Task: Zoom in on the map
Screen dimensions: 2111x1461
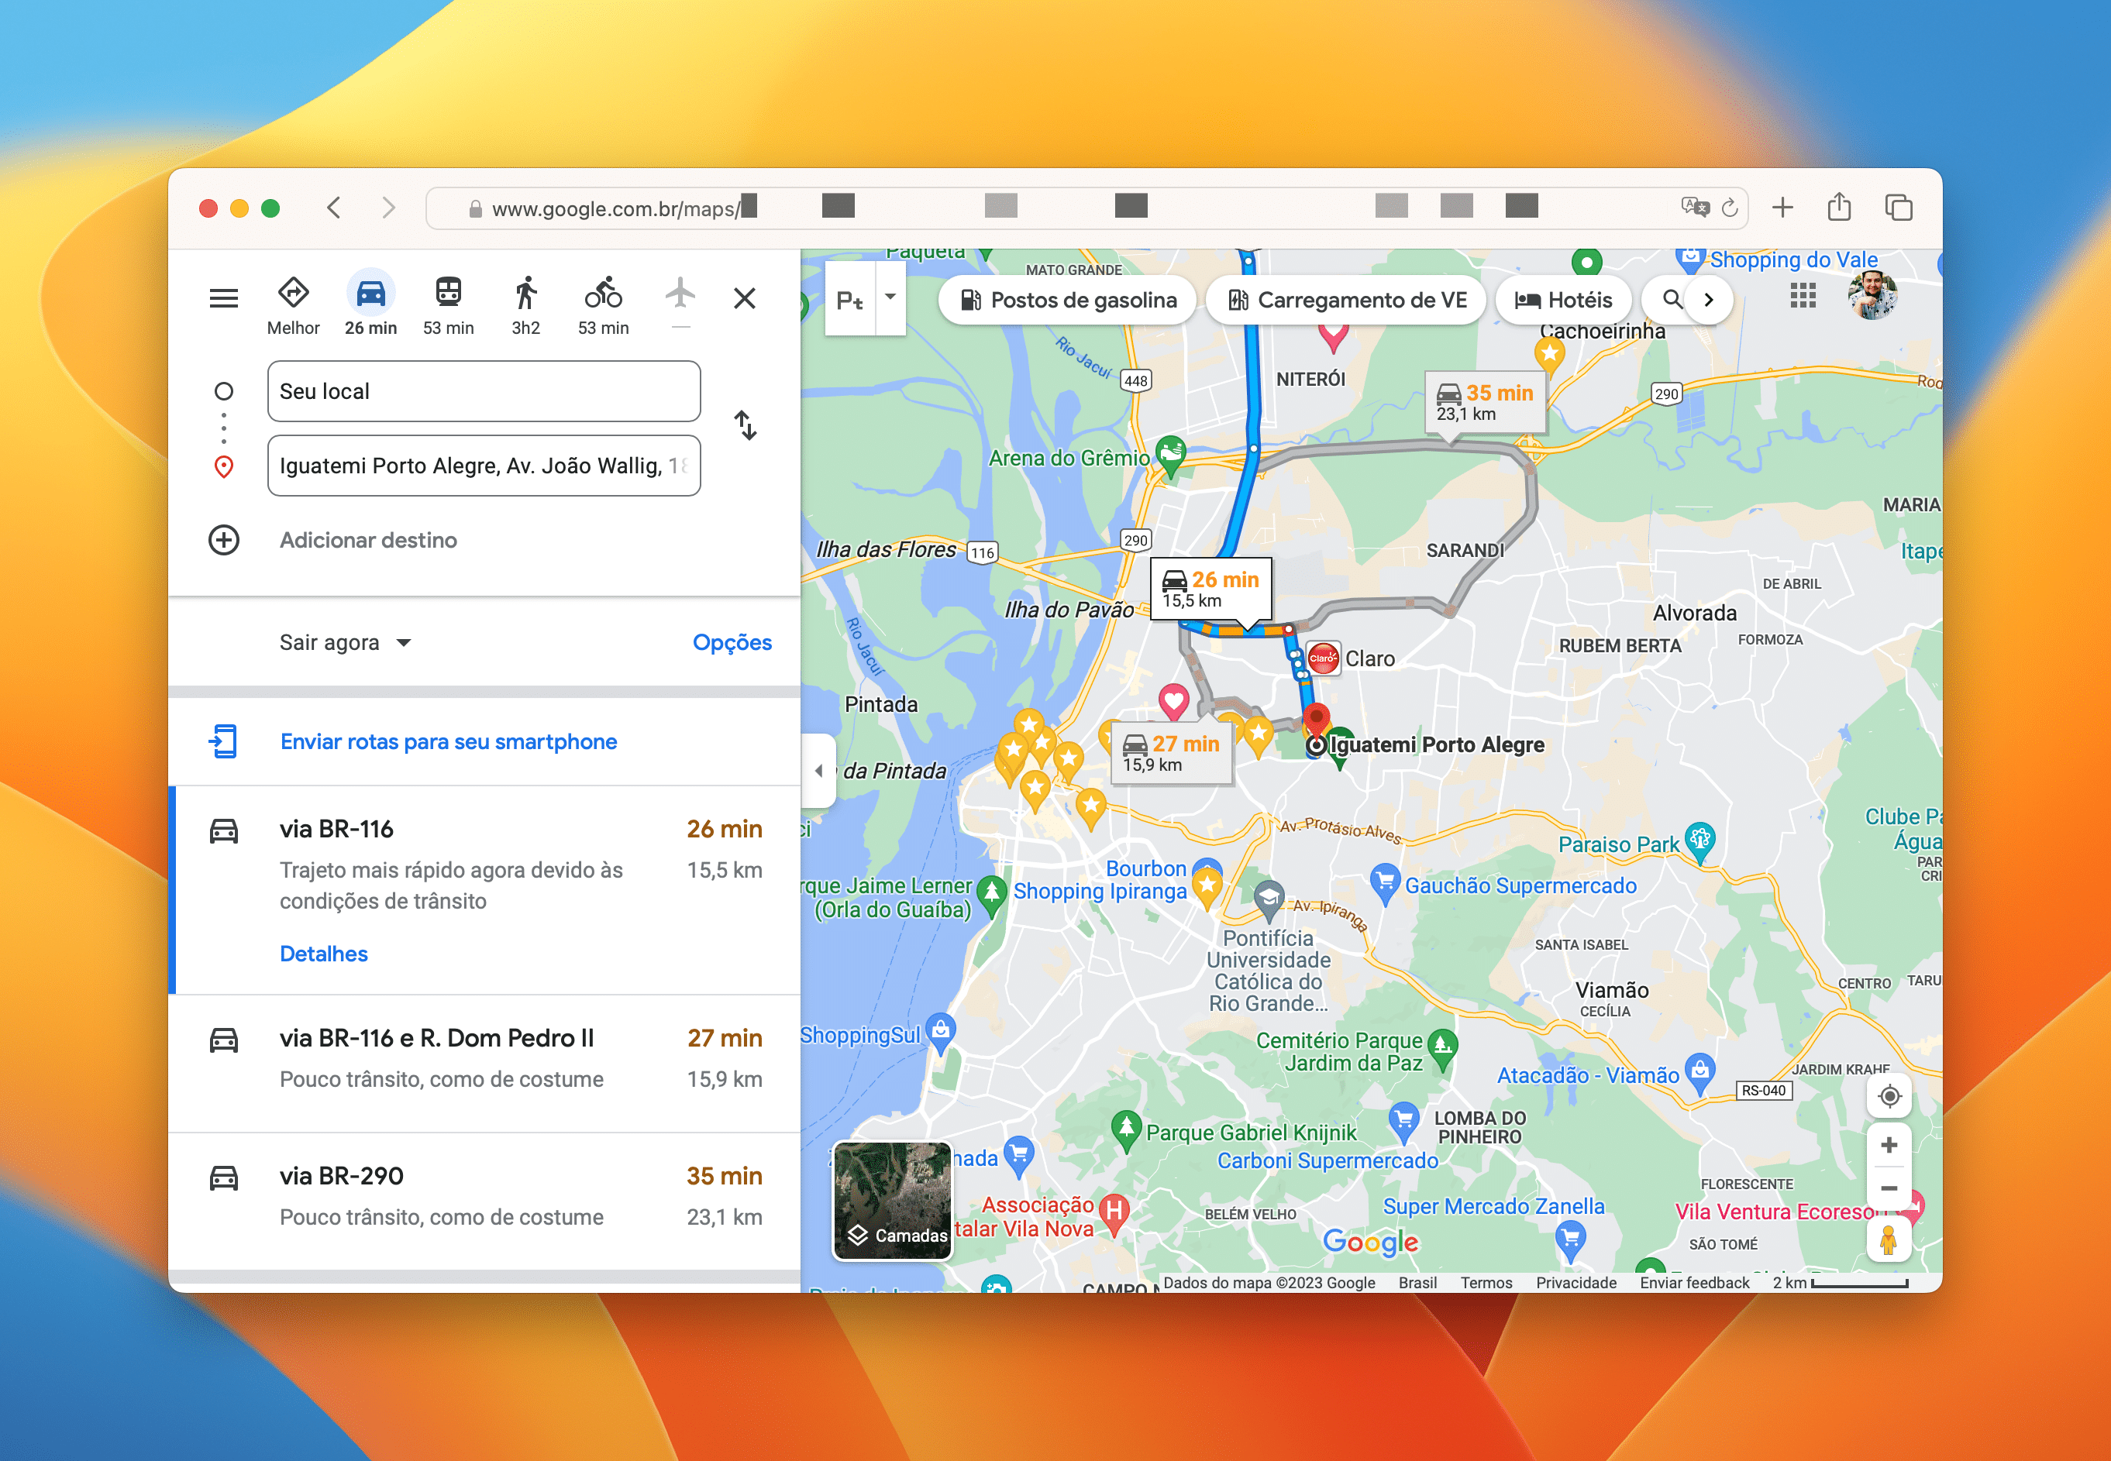Action: click(1889, 1145)
